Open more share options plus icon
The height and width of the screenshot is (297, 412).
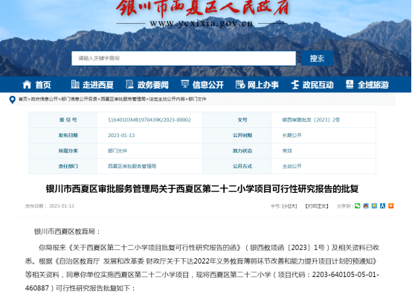[391, 205]
